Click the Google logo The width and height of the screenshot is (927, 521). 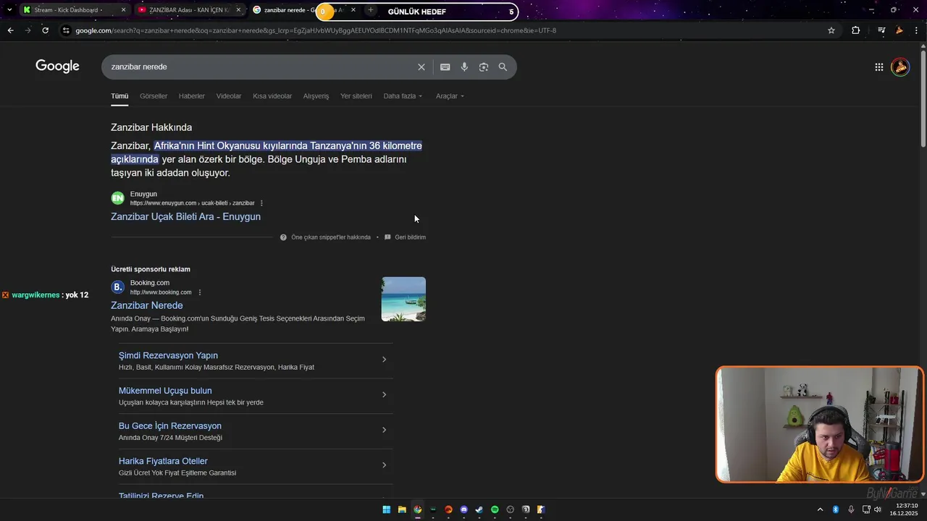57,67
